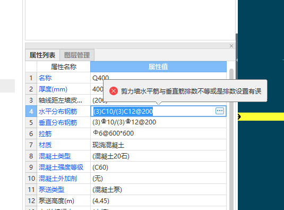Select row number 12 header
Image resolution: width=284 pixels, height=210 pixels.
pyautogui.click(x=31, y=201)
